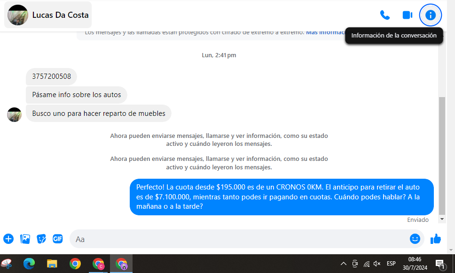Open Lucas Da Costa profile header
The width and height of the screenshot is (455, 273).
48,15
